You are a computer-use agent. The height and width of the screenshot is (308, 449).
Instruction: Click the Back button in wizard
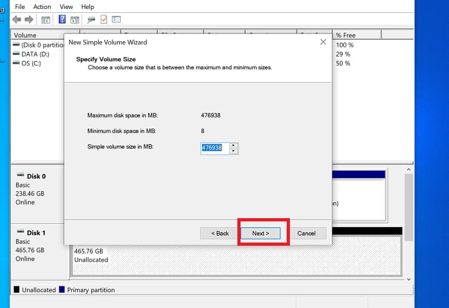[x=220, y=233]
